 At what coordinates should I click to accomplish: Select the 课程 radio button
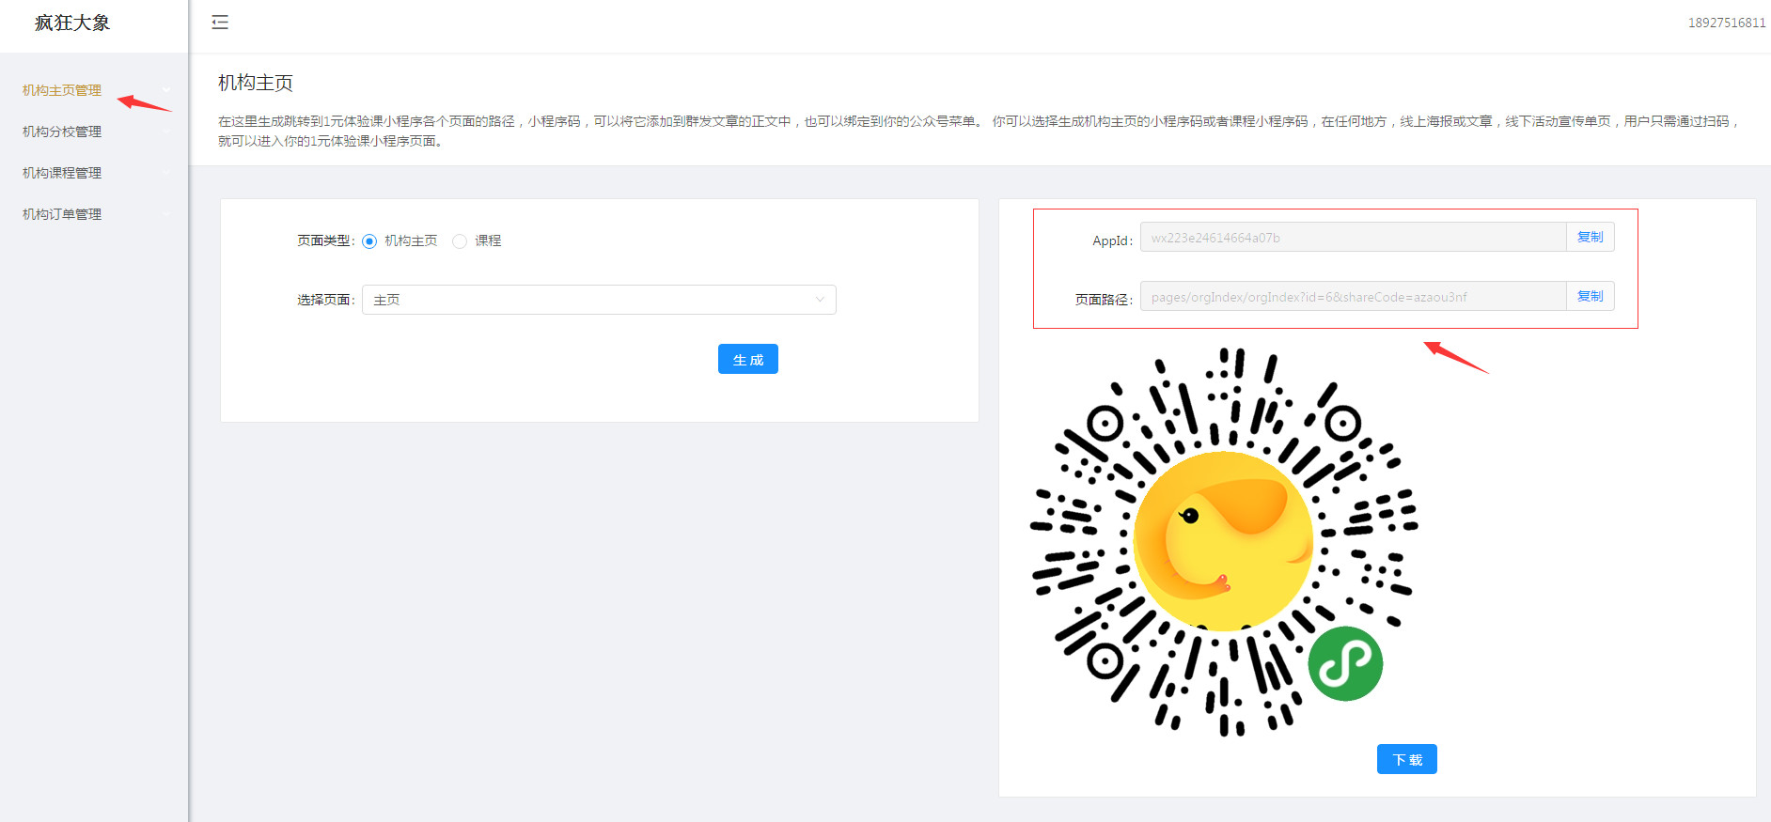tap(460, 241)
